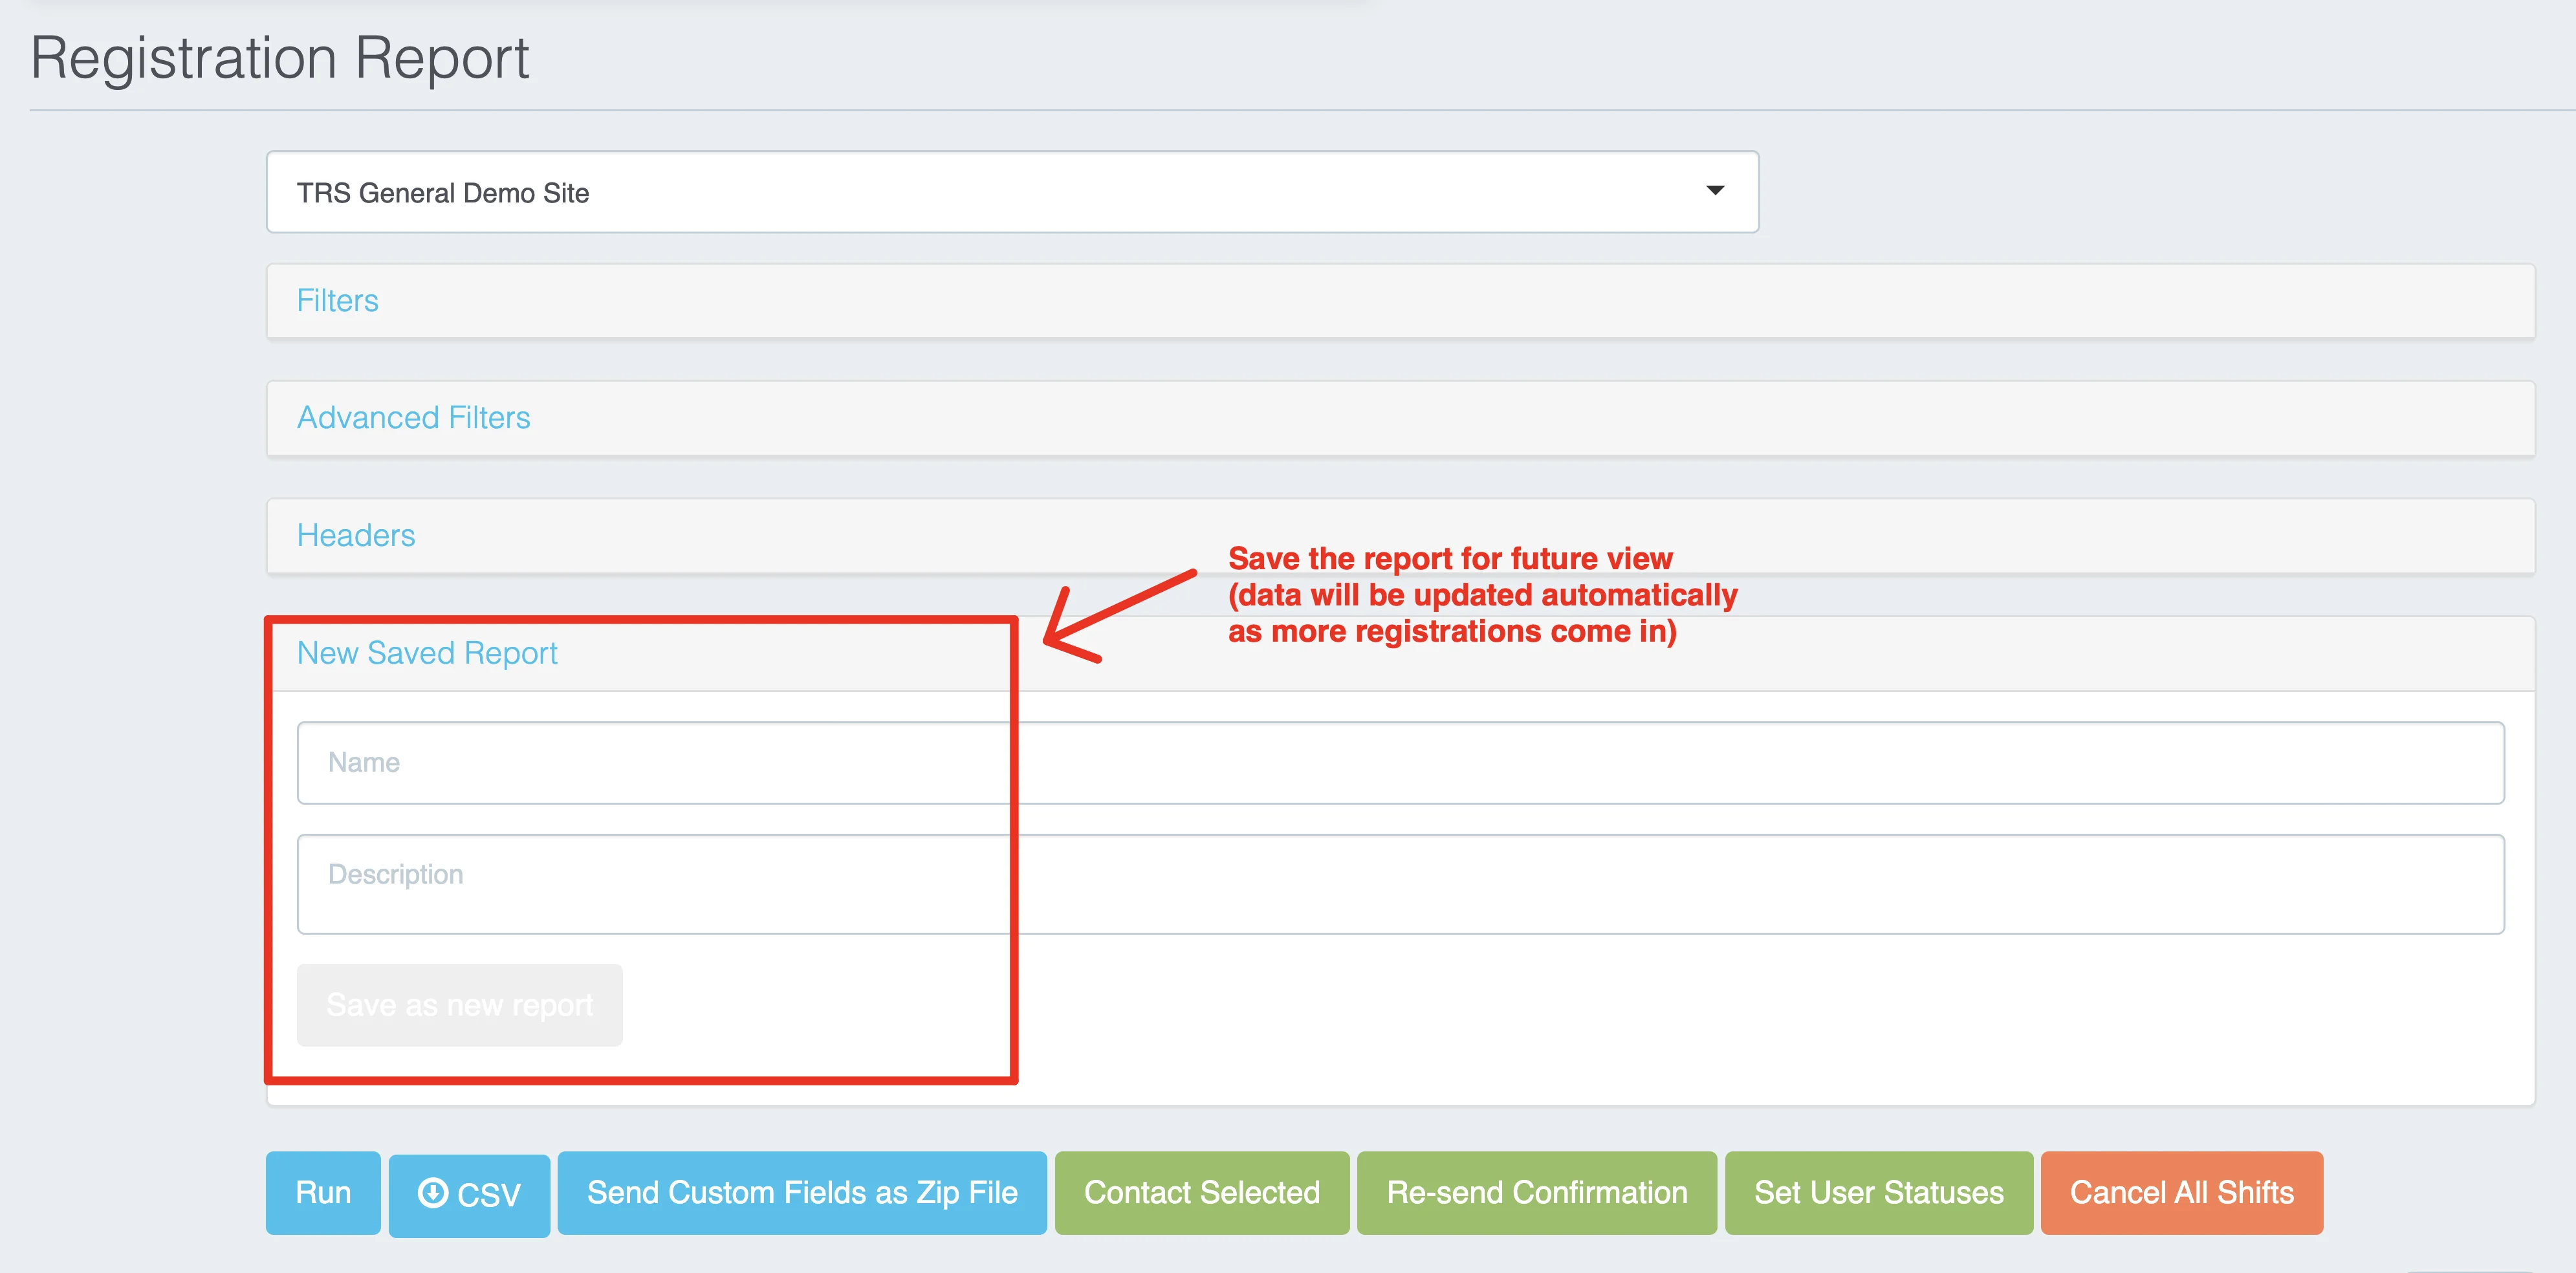
Task: Run the registration report
Action: click(323, 1193)
